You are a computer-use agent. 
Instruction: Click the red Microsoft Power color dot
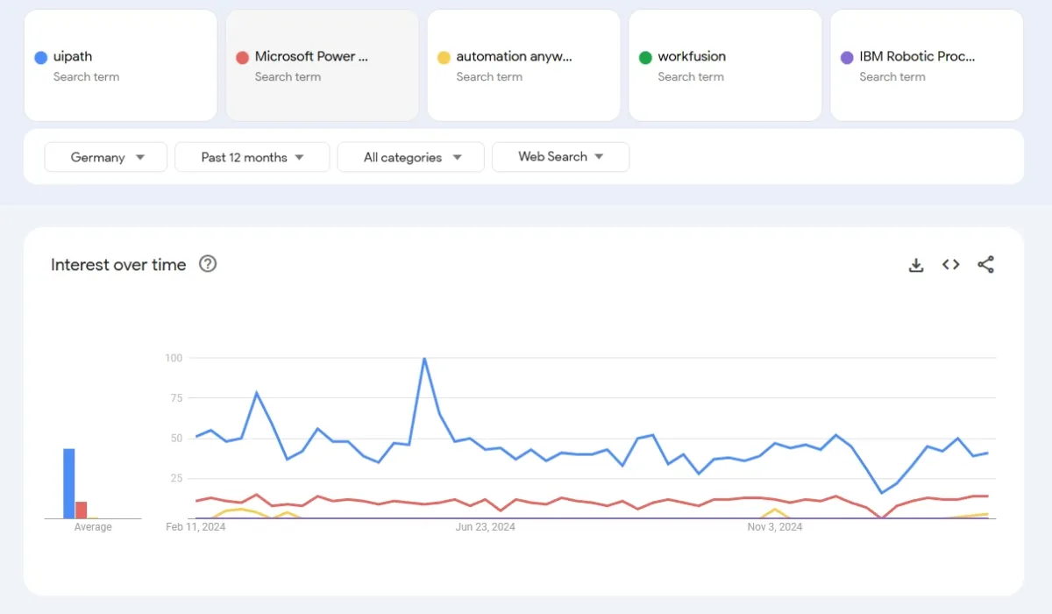[242, 58]
